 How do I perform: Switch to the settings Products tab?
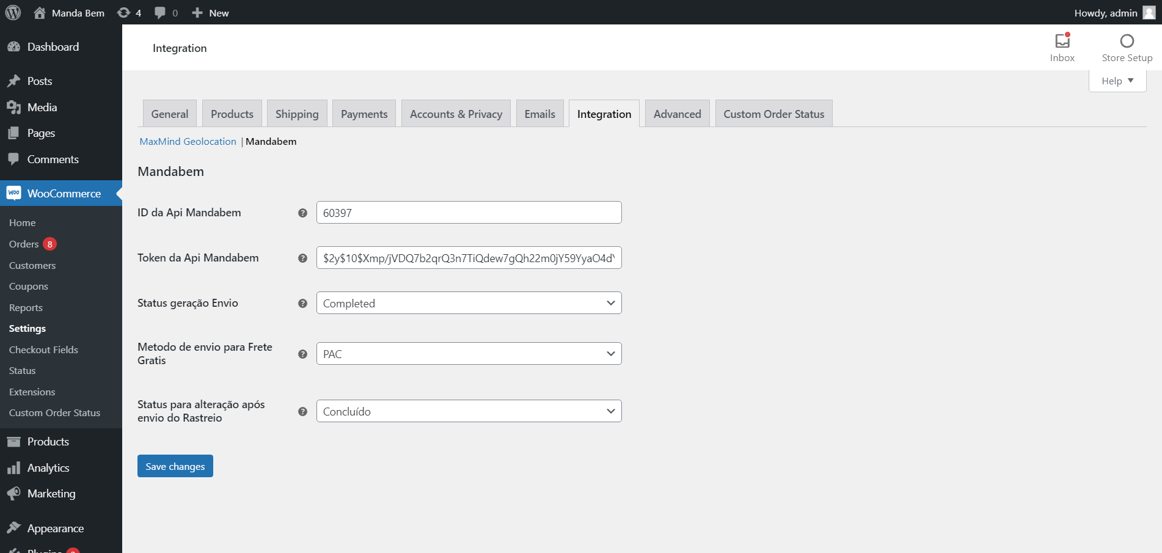[232, 114]
